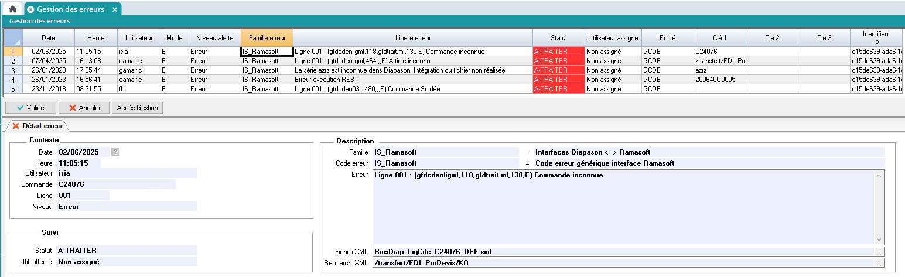Click the grid select-all corner cell
This screenshot has width=905, height=277.
[13, 37]
